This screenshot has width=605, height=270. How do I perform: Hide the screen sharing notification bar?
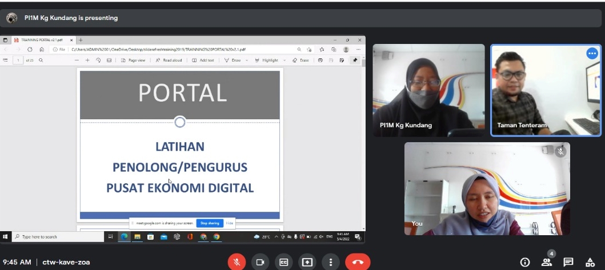(x=229, y=223)
